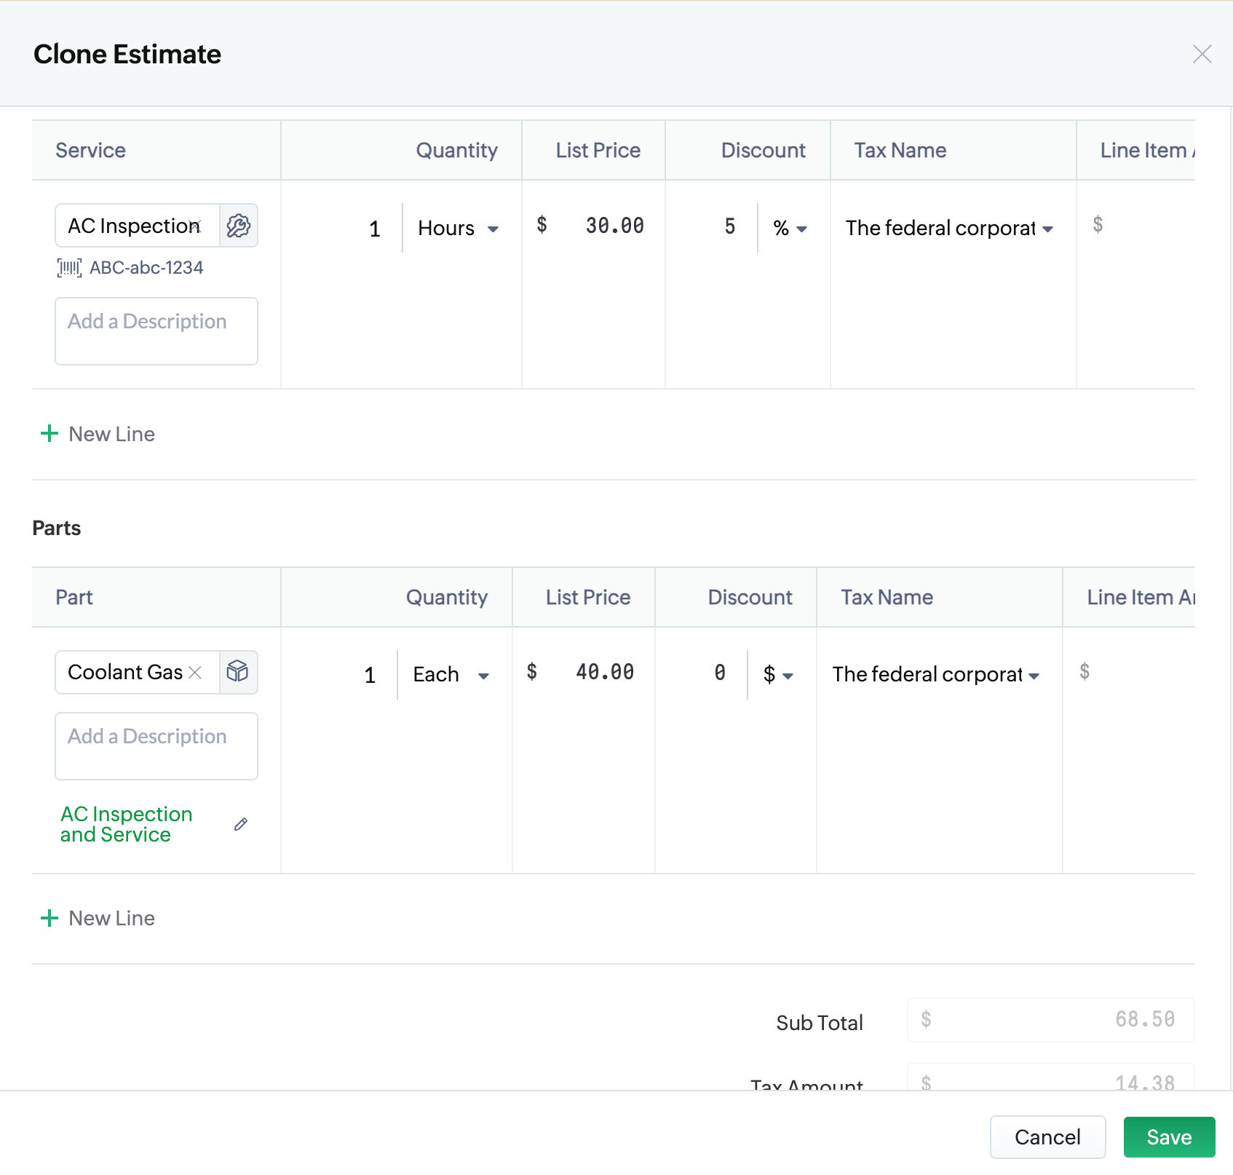Change part discount type from dollar
This screenshot has width=1233, height=1175.
[777, 675]
